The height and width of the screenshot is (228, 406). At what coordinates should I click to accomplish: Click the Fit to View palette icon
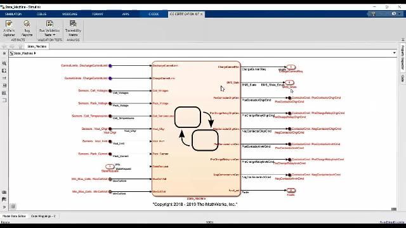4,70
